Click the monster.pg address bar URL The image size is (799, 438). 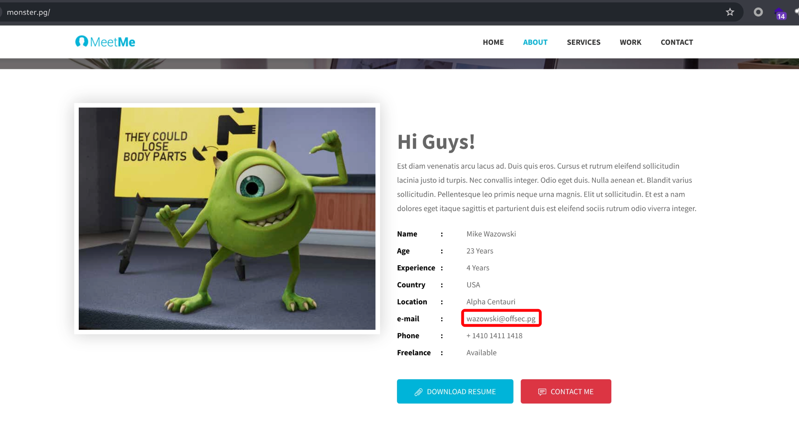(28, 12)
